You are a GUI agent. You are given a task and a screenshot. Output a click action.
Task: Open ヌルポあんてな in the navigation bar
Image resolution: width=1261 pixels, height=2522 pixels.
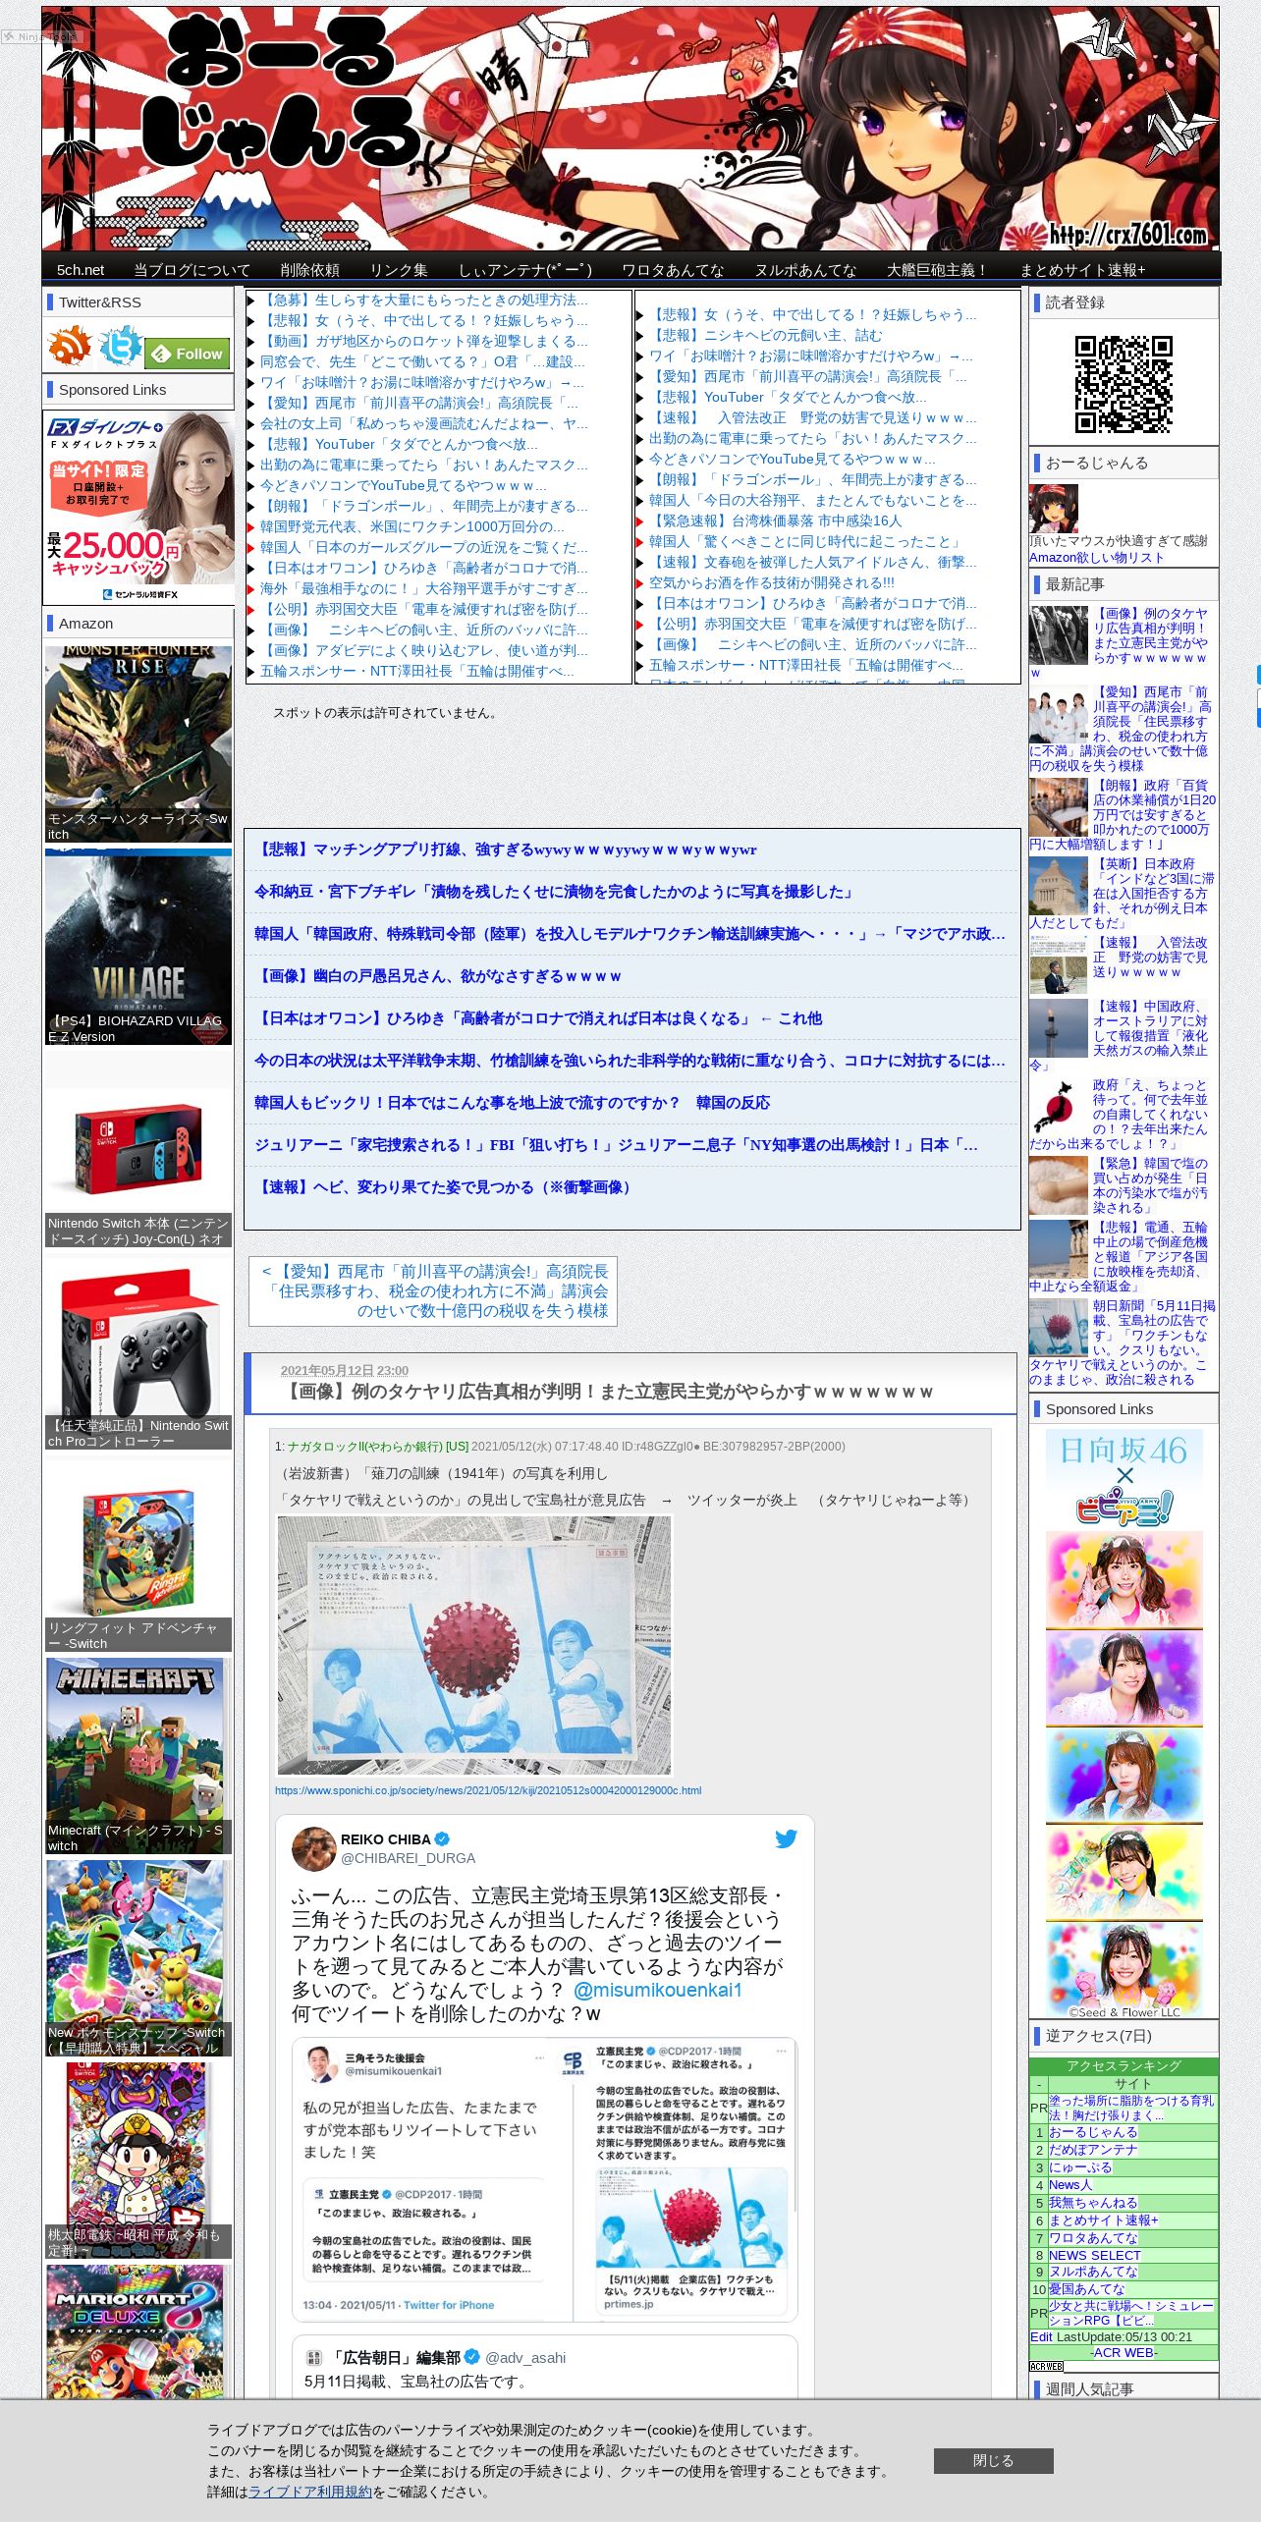coord(805,270)
